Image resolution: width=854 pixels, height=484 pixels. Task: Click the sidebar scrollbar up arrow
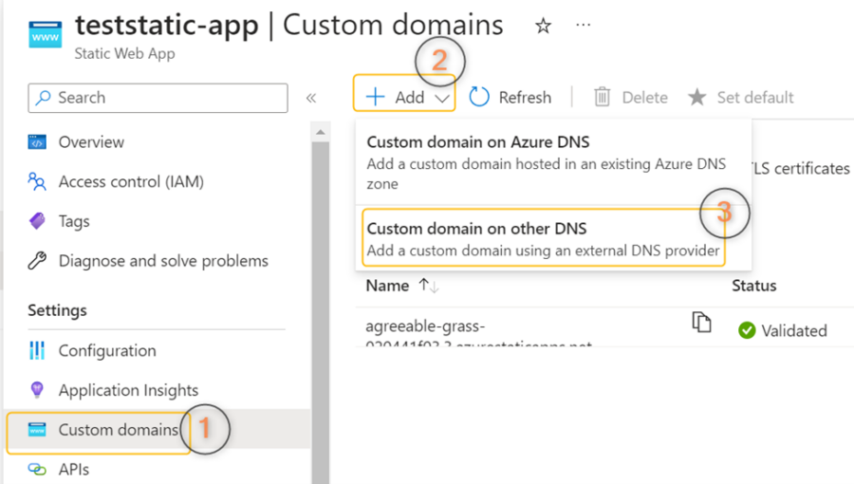(x=321, y=132)
